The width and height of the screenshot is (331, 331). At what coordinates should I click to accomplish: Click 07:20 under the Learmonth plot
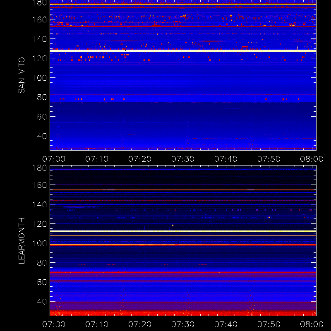[x=140, y=324]
